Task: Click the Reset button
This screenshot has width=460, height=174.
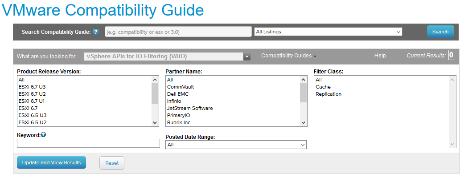Action: [x=112, y=163]
